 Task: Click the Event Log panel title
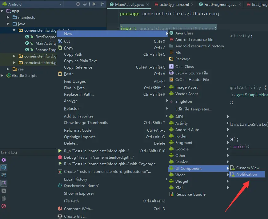coord(9,152)
